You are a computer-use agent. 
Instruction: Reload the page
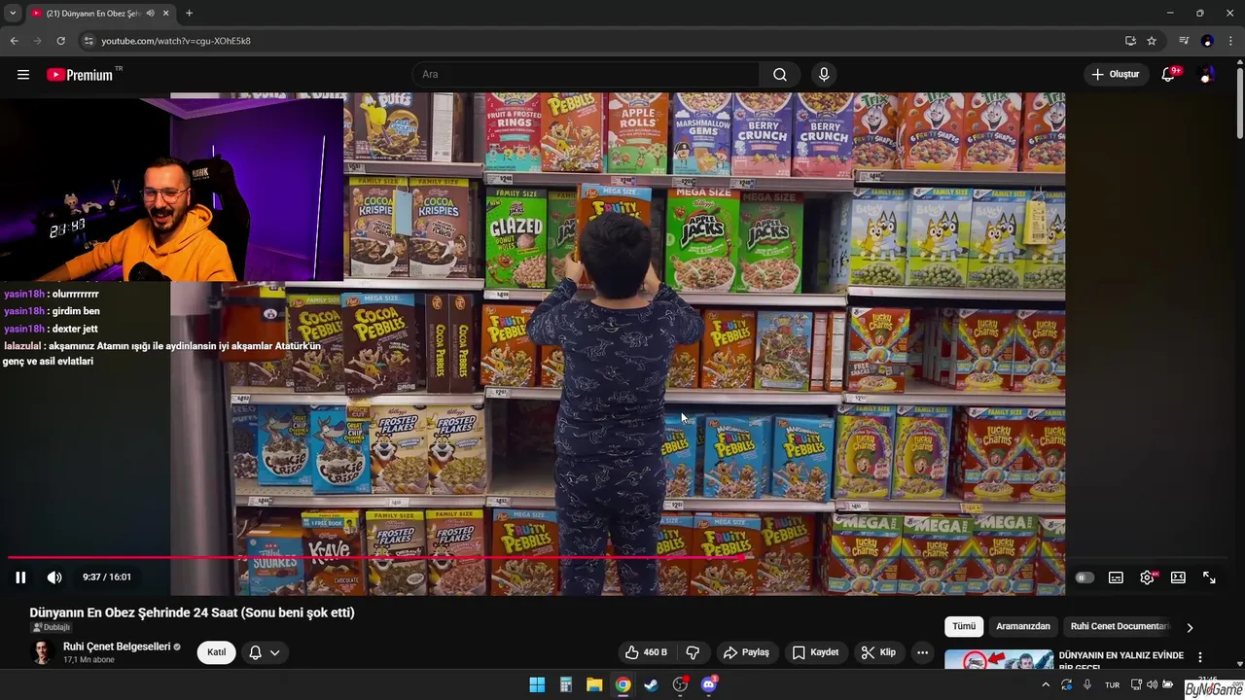click(x=60, y=41)
